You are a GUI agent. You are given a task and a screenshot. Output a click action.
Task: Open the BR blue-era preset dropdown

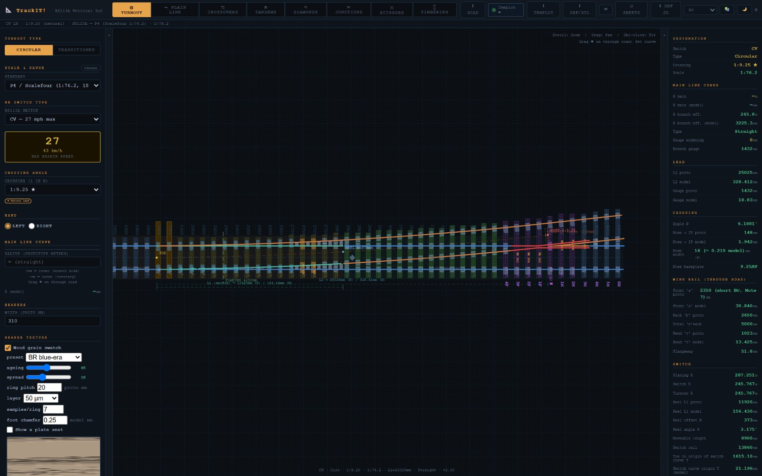pyautogui.click(x=54, y=357)
